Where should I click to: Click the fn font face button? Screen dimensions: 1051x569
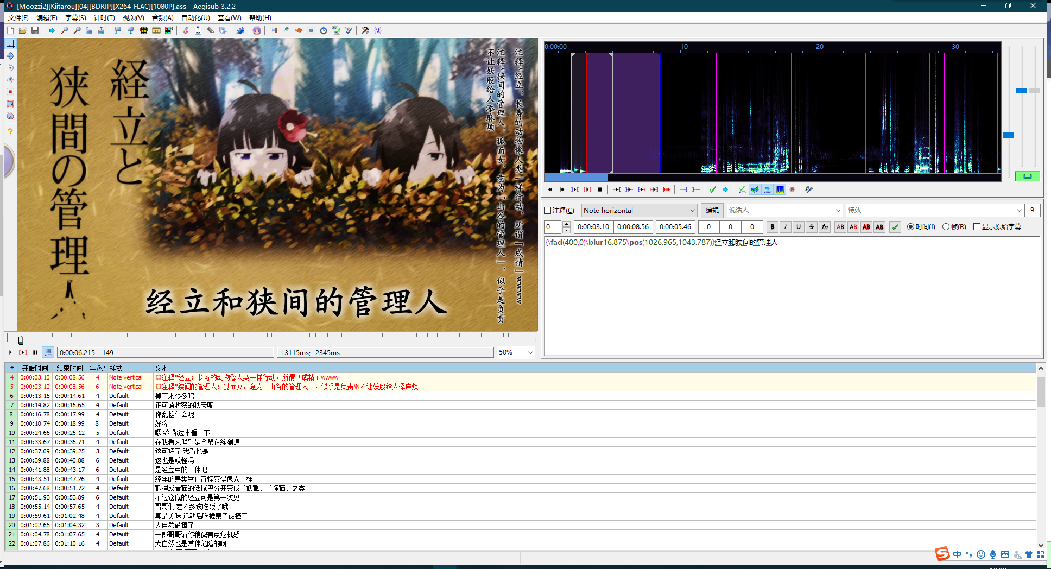tap(825, 227)
